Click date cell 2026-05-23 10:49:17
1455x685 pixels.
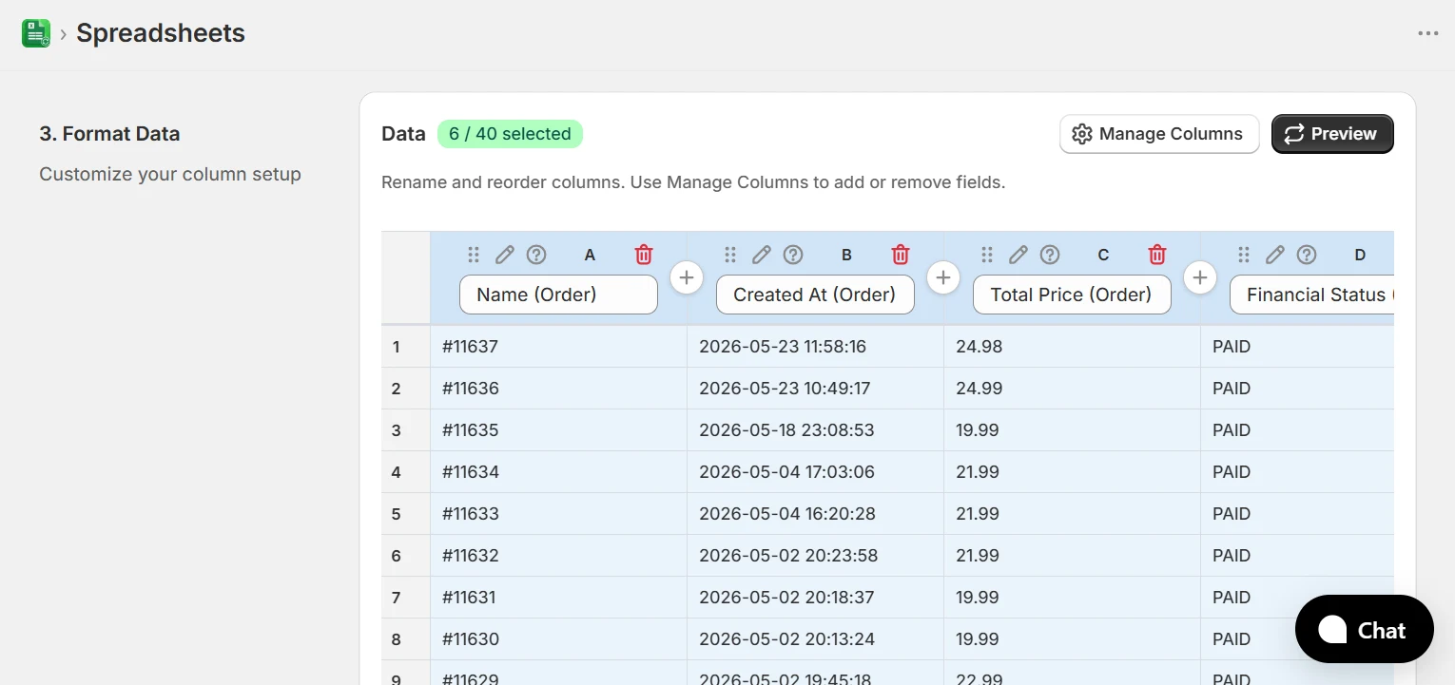click(815, 389)
